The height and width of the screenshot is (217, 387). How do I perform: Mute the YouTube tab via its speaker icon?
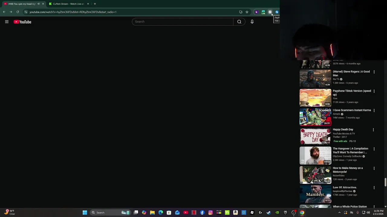tap(38, 4)
